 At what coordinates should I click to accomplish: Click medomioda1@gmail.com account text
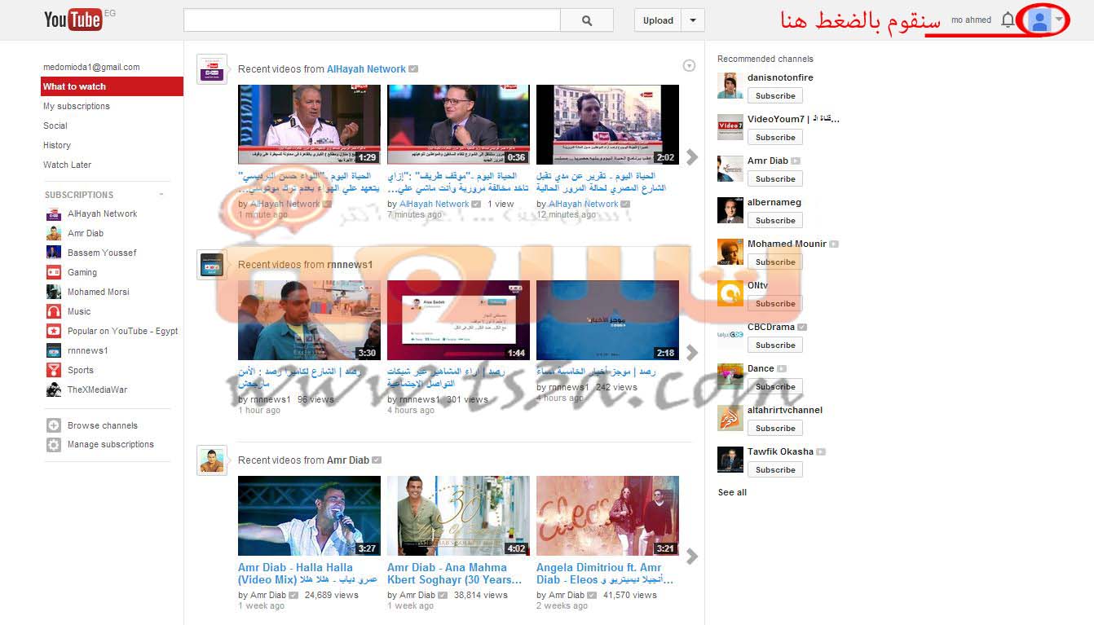[91, 67]
